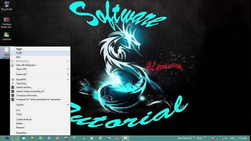This screenshot has height=141, width=251.
Task: Click the Music toolbar label
Action: 200,138
